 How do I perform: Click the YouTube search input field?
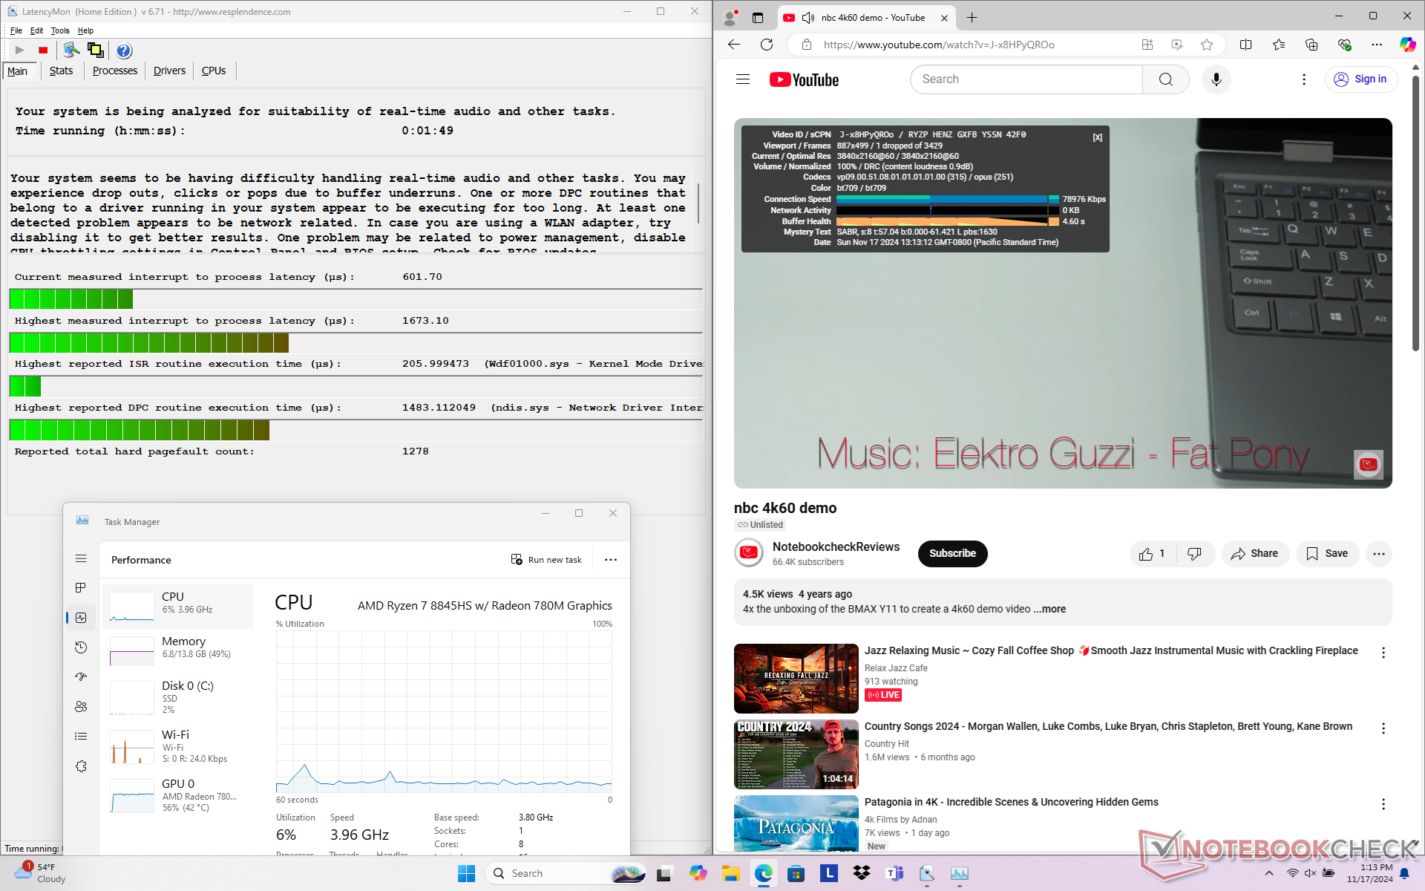click(1026, 79)
